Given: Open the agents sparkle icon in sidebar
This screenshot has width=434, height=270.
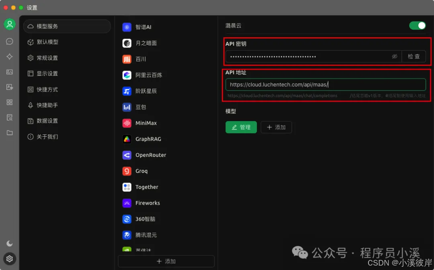Looking at the screenshot, I should coord(9,57).
